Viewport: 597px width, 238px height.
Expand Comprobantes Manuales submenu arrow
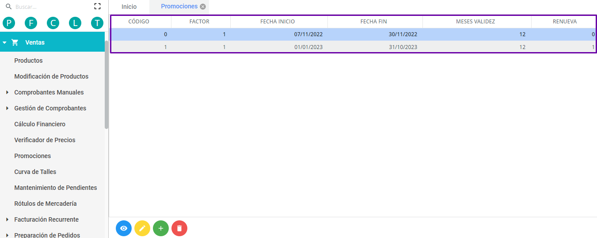(7, 92)
